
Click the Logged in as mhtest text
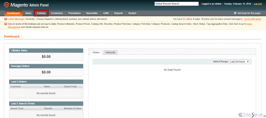[x=211, y=4]
